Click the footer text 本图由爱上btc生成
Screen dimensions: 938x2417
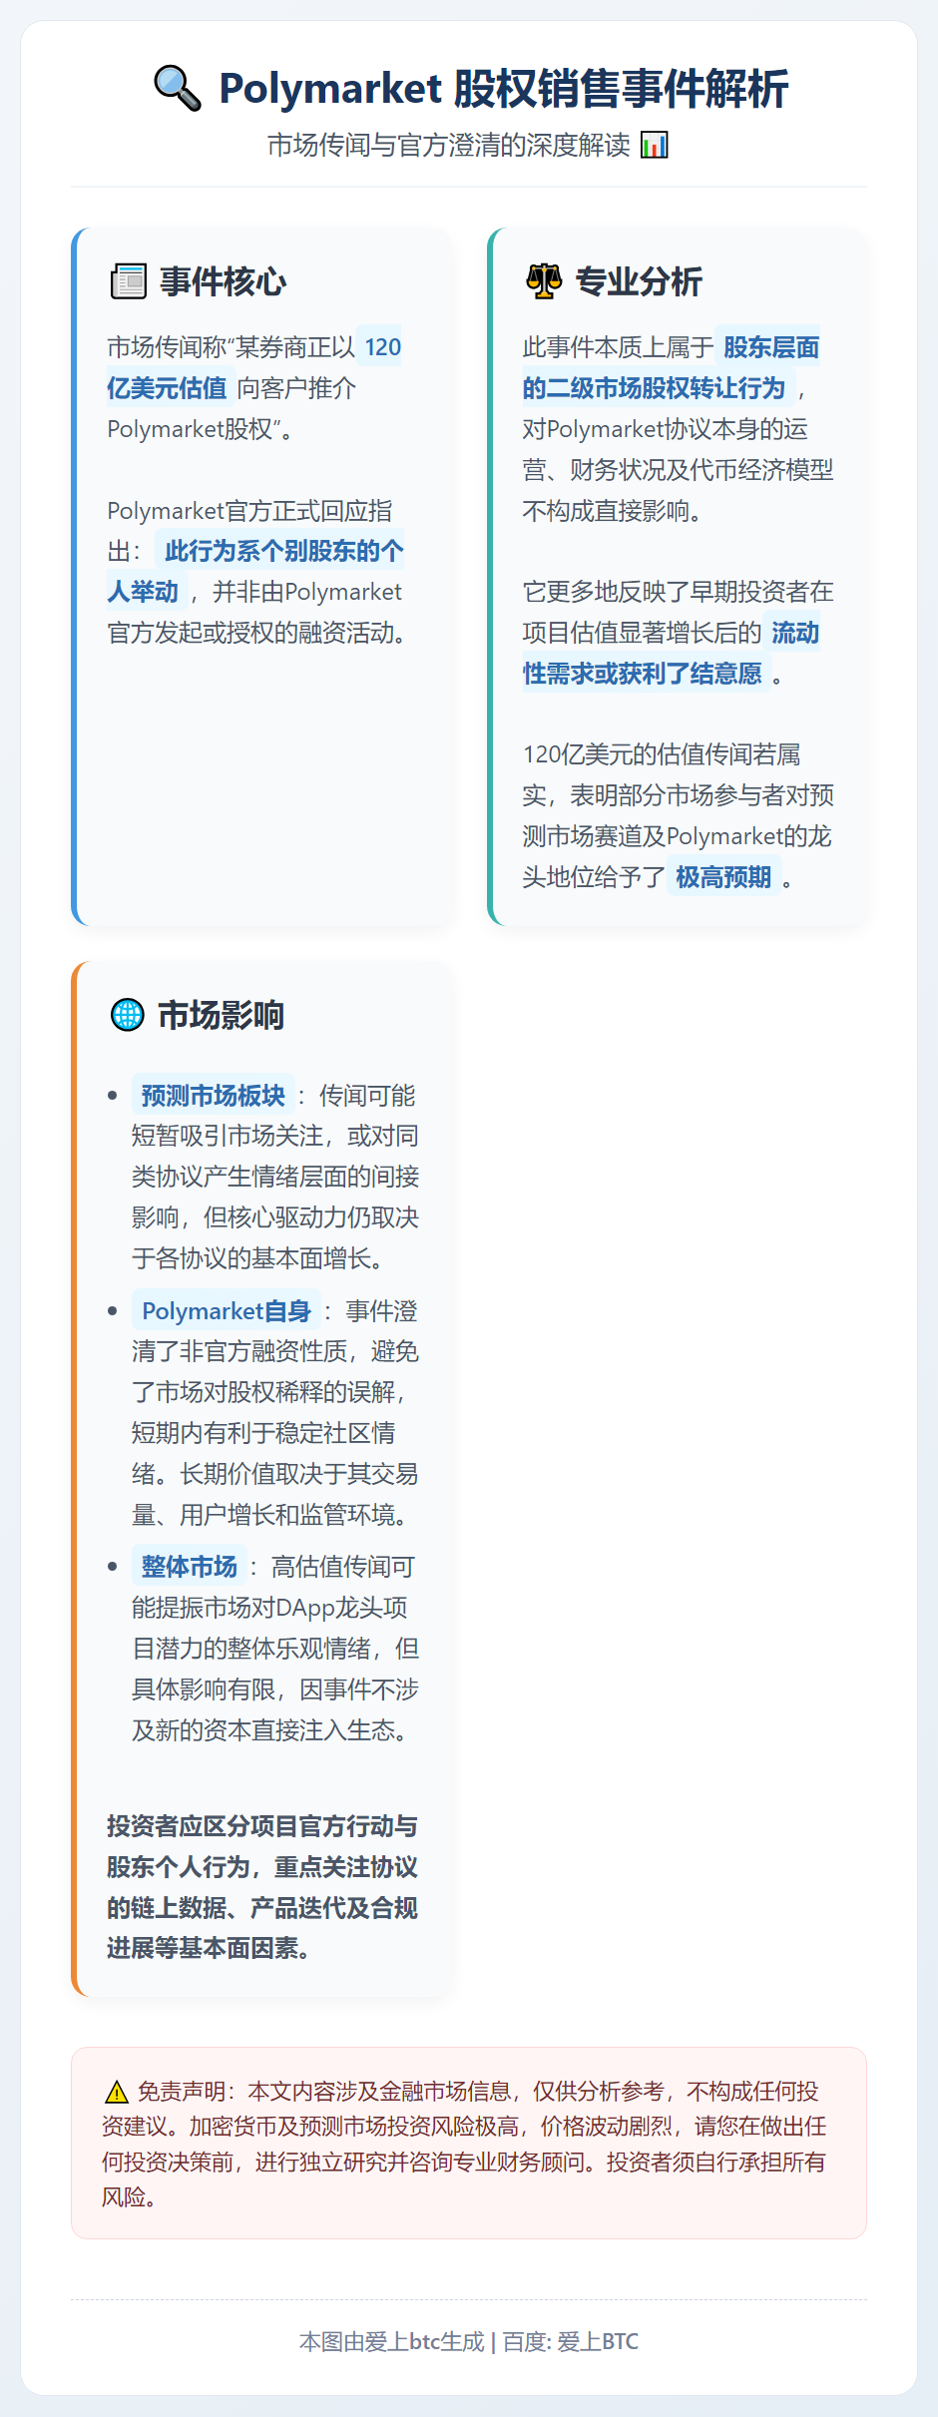click(x=391, y=2342)
